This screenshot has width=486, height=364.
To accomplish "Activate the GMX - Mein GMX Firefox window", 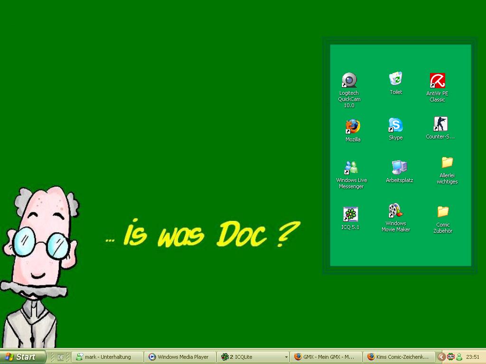I will (x=326, y=357).
